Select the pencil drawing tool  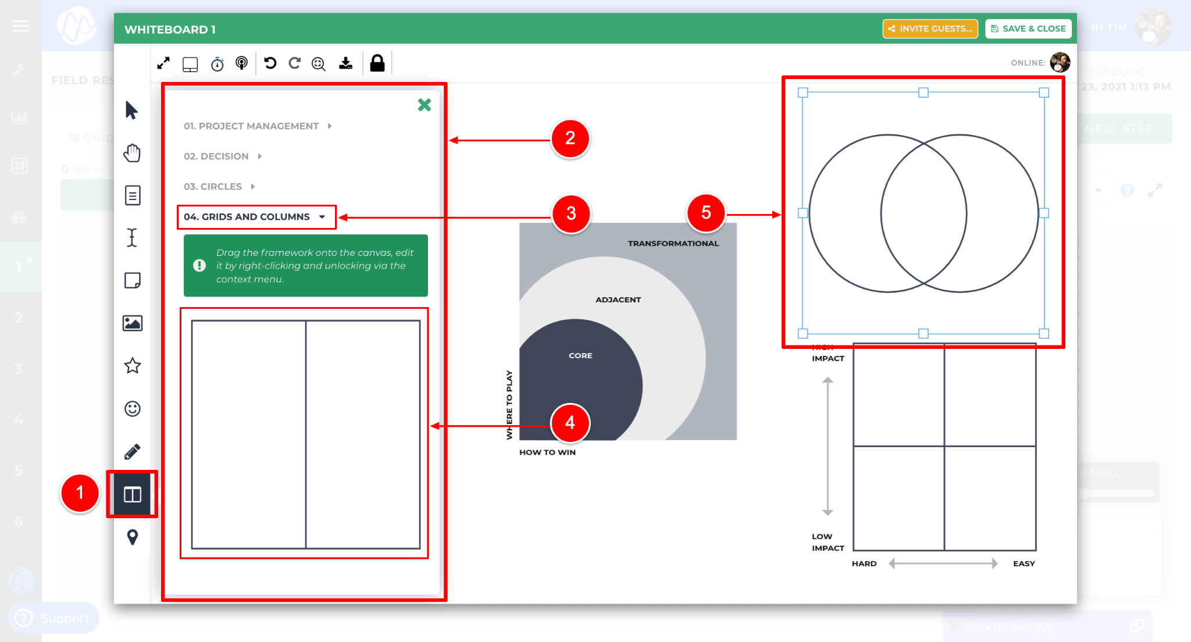[x=132, y=452]
